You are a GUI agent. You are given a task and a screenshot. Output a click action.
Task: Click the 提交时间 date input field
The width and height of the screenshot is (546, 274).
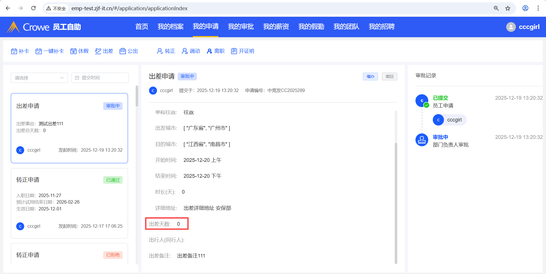click(100, 78)
